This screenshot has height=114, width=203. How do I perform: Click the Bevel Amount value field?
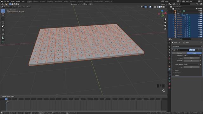point(192,58)
